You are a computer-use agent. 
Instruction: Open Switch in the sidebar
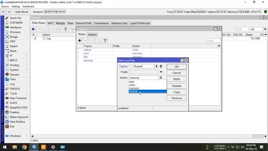tap(13, 46)
